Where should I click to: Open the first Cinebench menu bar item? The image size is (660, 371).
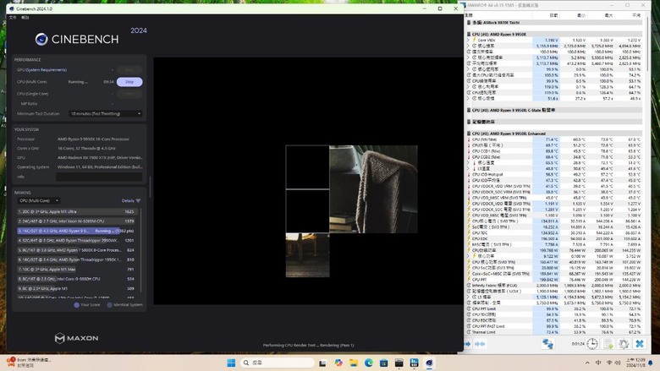point(13,18)
